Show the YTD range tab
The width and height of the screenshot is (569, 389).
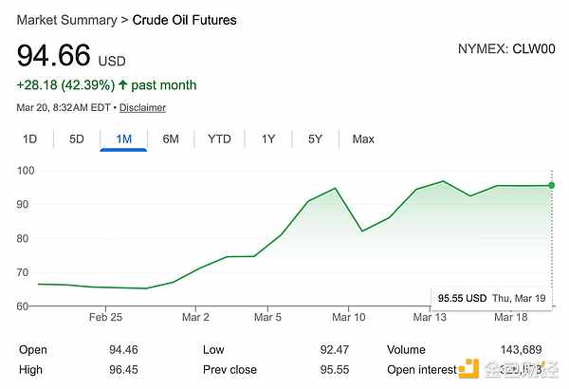click(x=219, y=139)
